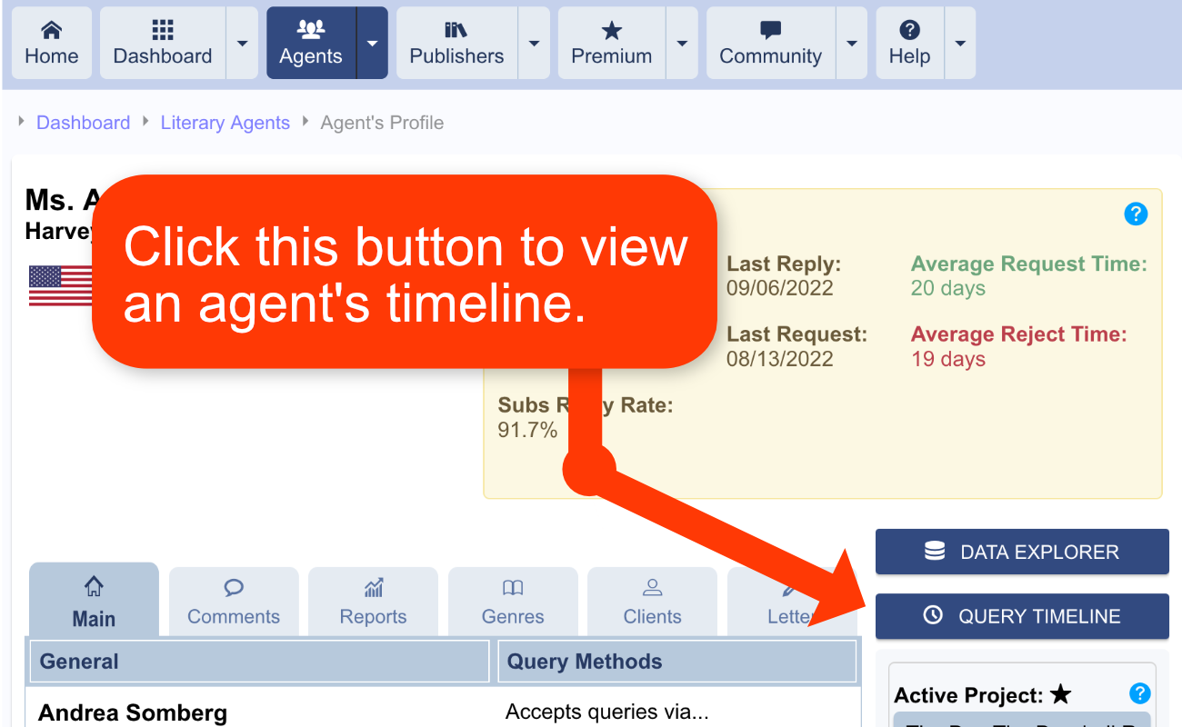Image resolution: width=1182 pixels, height=727 pixels.
Task: Click the Query Timeline button
Action: pos(1022,616)
